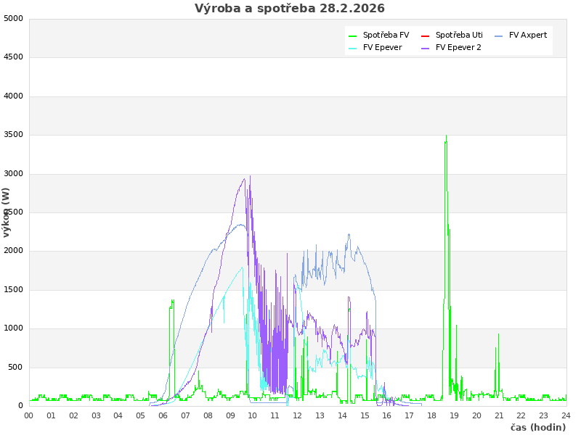Hide the FV Epever series via legend text
Image resolution: width=581 pixels, height=435 pixels.
coord(382,47)
